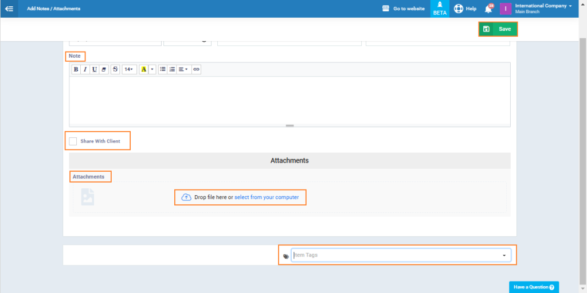Click the save disk icon
The width and height of the screenshot is (587, 293).
pyautogui.click(x=486, y=29)
